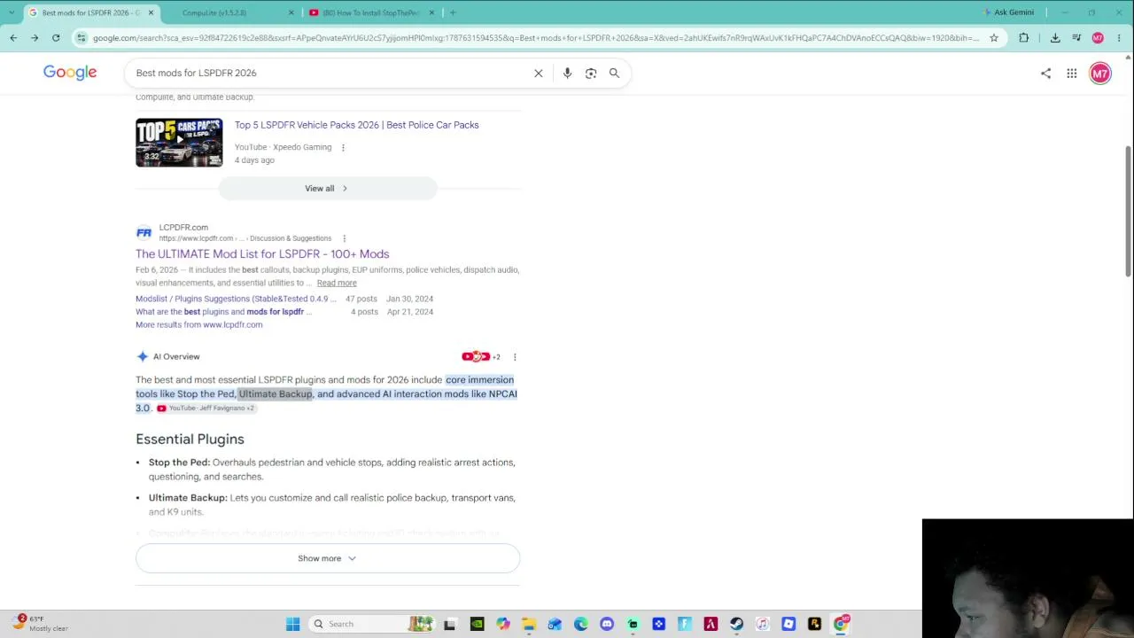The image size is (1134, 638).
Task: Open Ask Gemini panel
Action: pyautogui.click(x=1009, y=12)
